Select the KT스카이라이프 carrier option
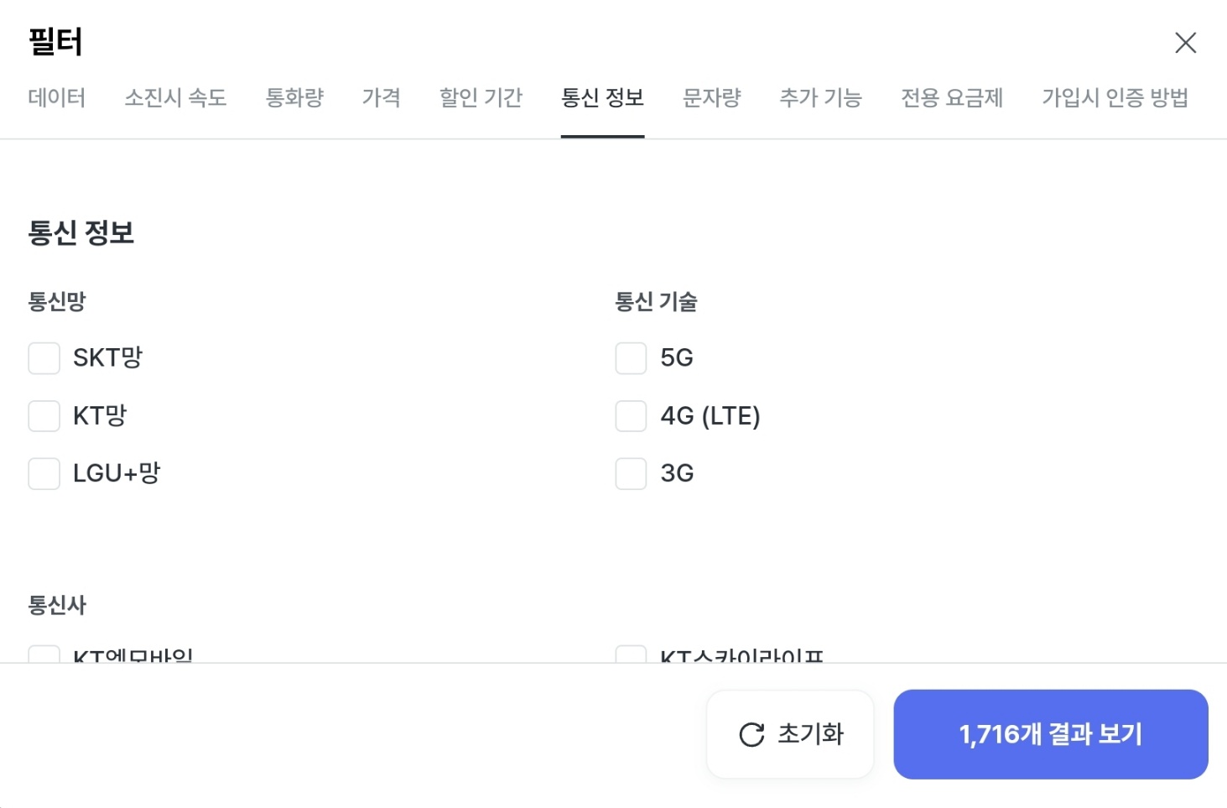Viewport: 1227px width, 808px height. 630,657
